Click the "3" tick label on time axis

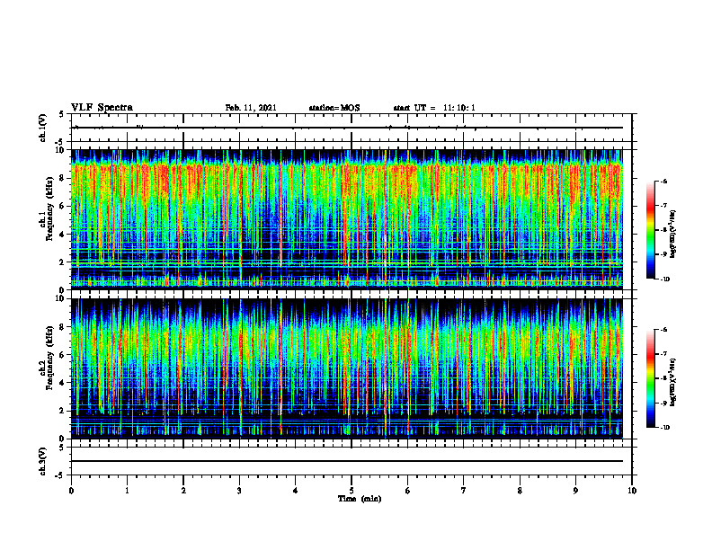coord(239,491)
